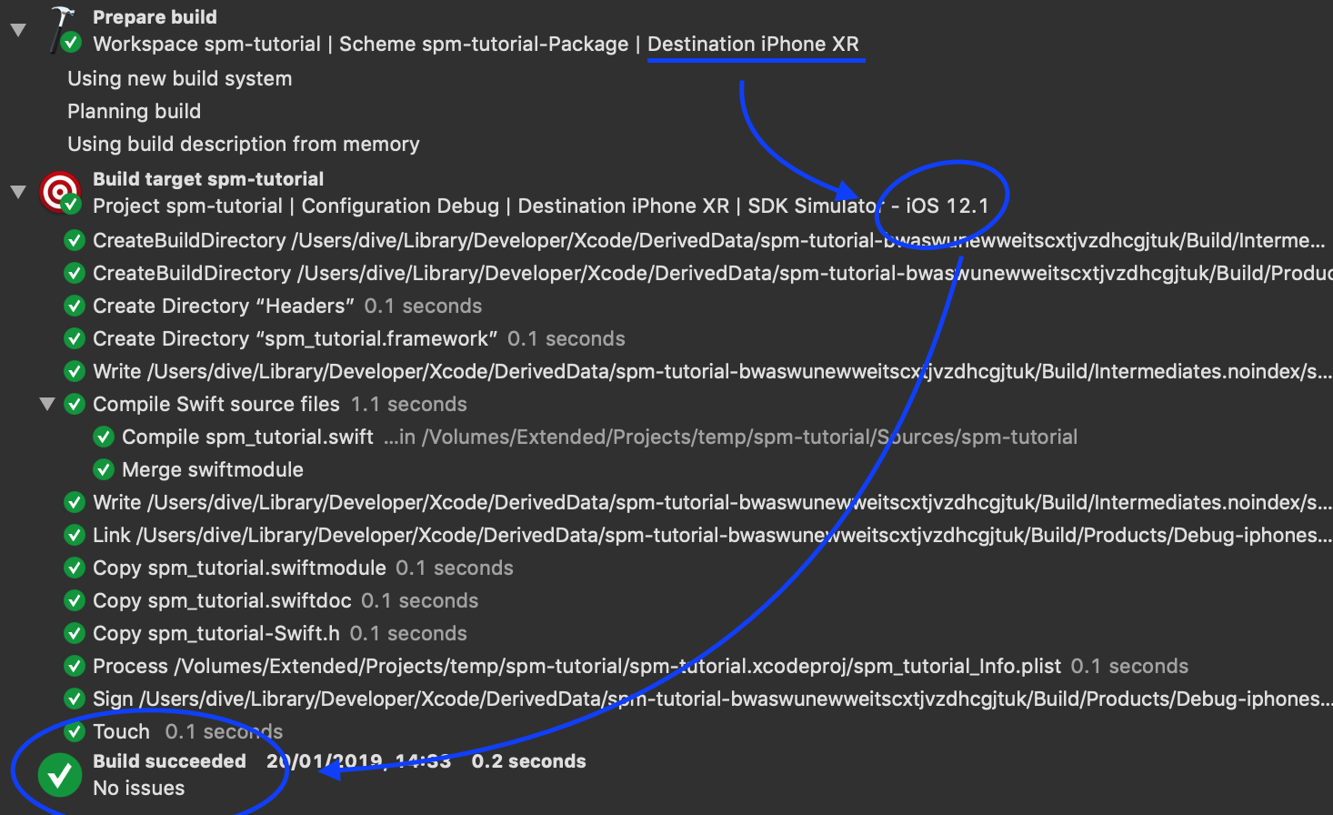1333x815 pixels.
Task: Click the check icon beside Copy spm_tutorial.swiftdoc
Action: 75,601
